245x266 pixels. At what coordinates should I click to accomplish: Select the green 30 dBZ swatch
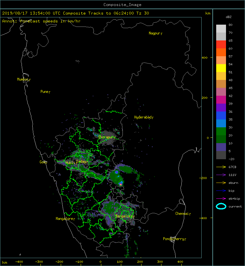(221, 131)
